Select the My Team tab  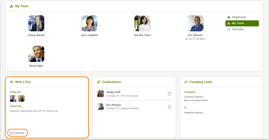point(242,23)
